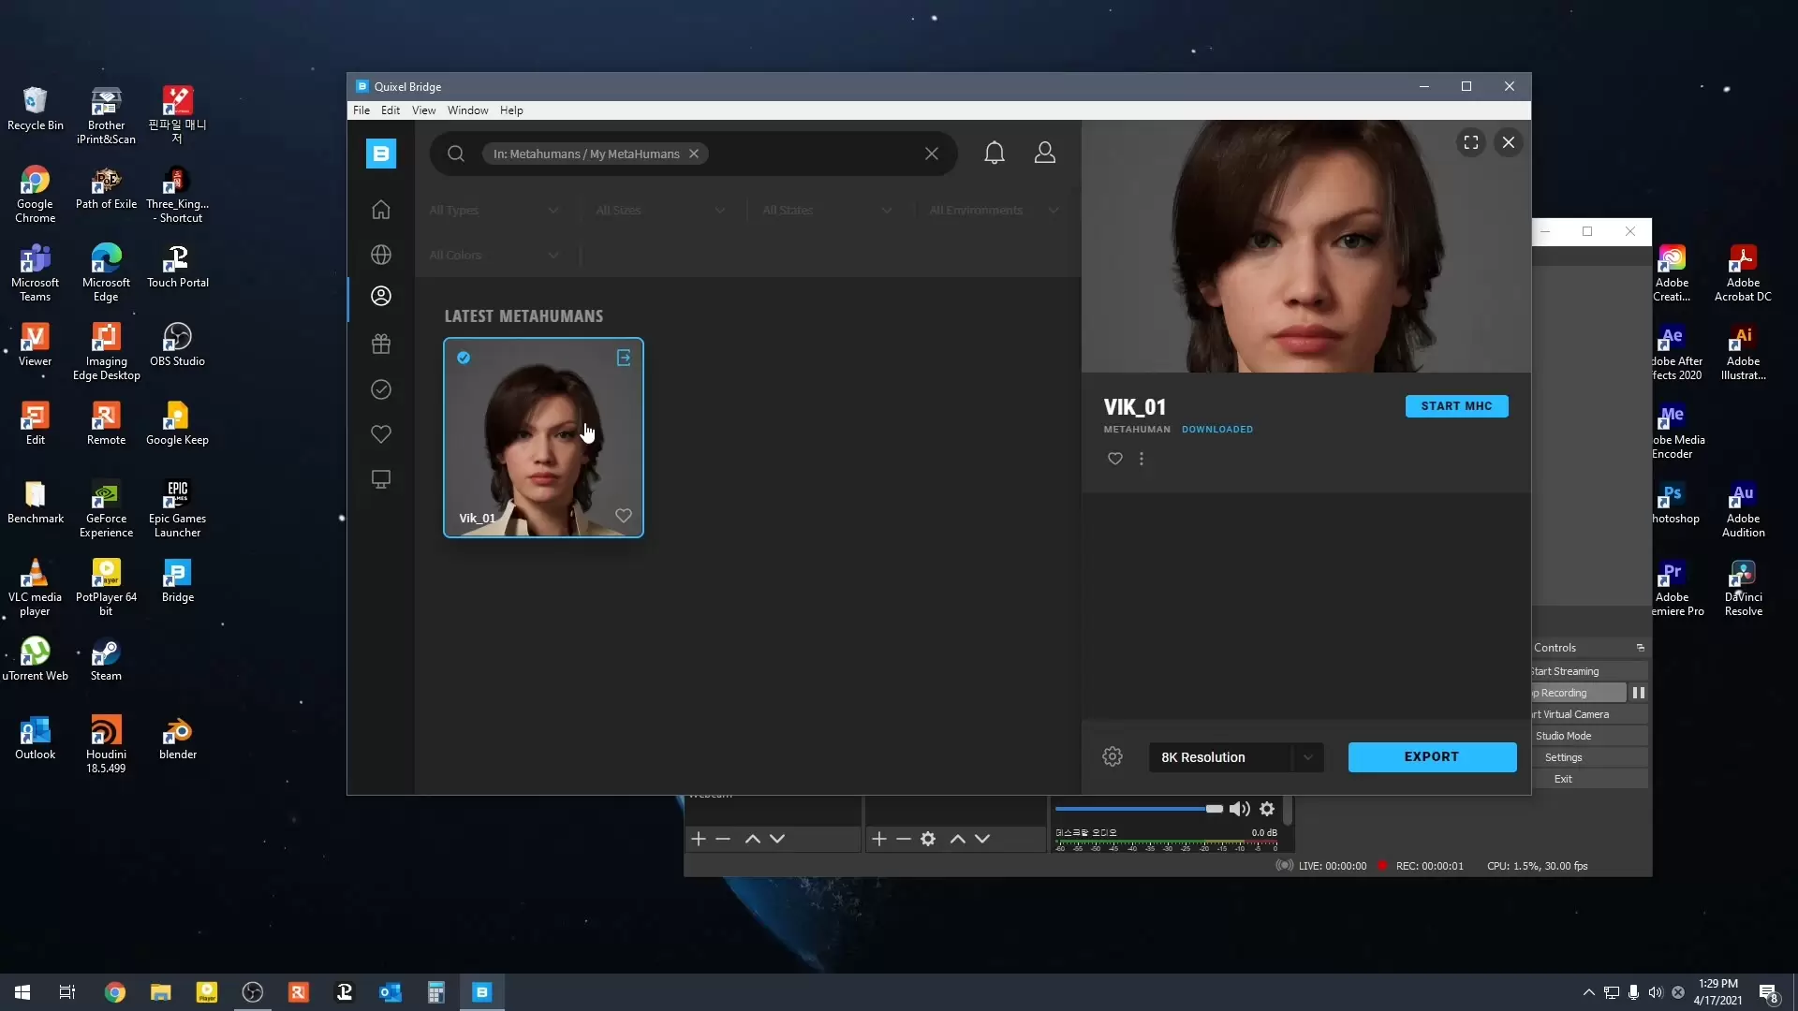Toggle heart on Vik_01 thumbnail card
1798x1011 pixels.
coord(623,516)
